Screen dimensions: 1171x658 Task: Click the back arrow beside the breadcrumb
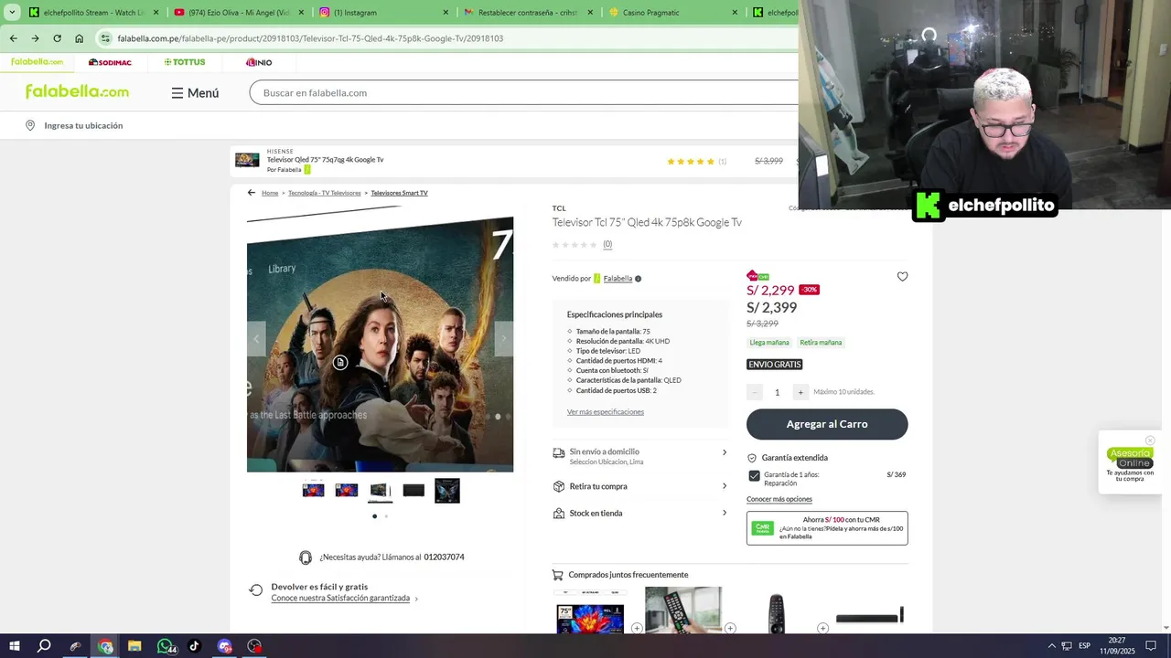[x=252, y=193]
